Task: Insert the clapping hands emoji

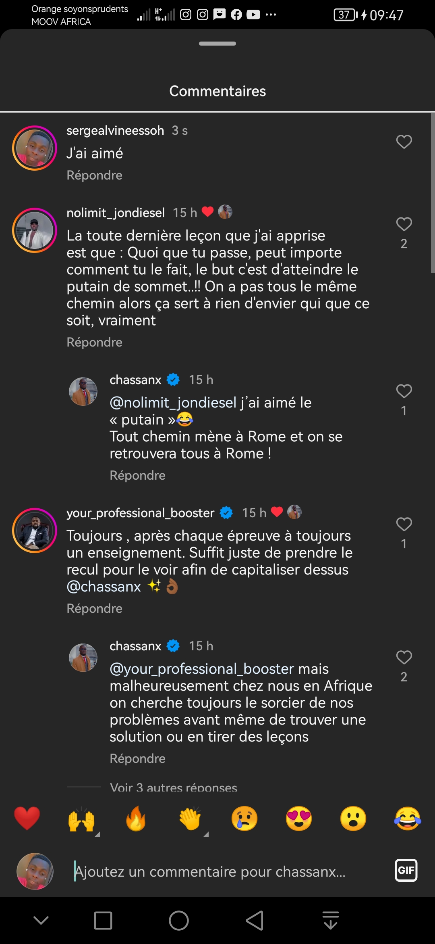Action: tap(190, 819)
